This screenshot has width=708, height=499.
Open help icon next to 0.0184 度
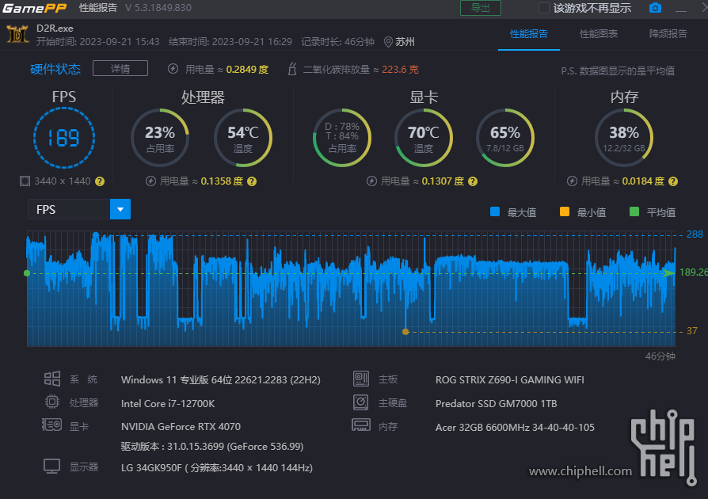673,181
